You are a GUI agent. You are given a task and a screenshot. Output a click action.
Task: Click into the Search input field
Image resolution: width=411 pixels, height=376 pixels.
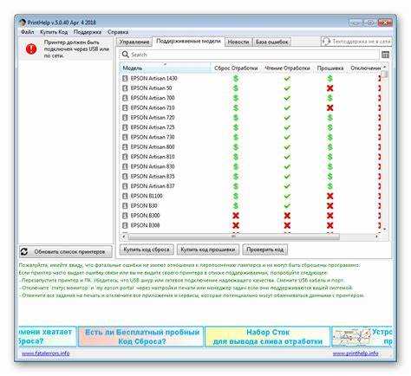click(253, 55)
